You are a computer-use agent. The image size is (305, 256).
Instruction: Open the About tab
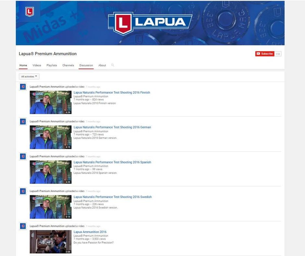[x=102, y=65]
